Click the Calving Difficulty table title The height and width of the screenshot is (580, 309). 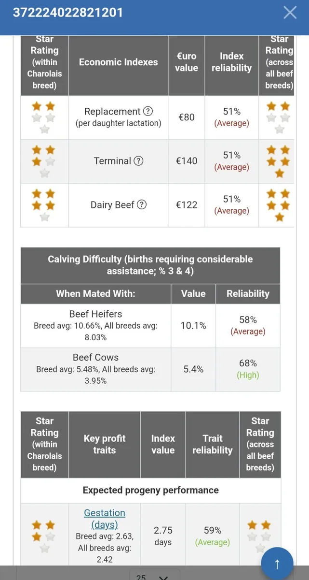pyautogui.click(x=150, y=265)
